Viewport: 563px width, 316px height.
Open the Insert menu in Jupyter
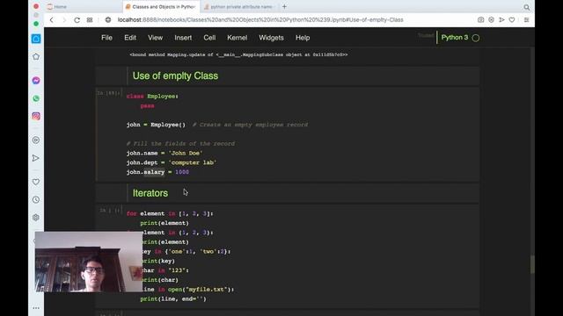(183, 38)
